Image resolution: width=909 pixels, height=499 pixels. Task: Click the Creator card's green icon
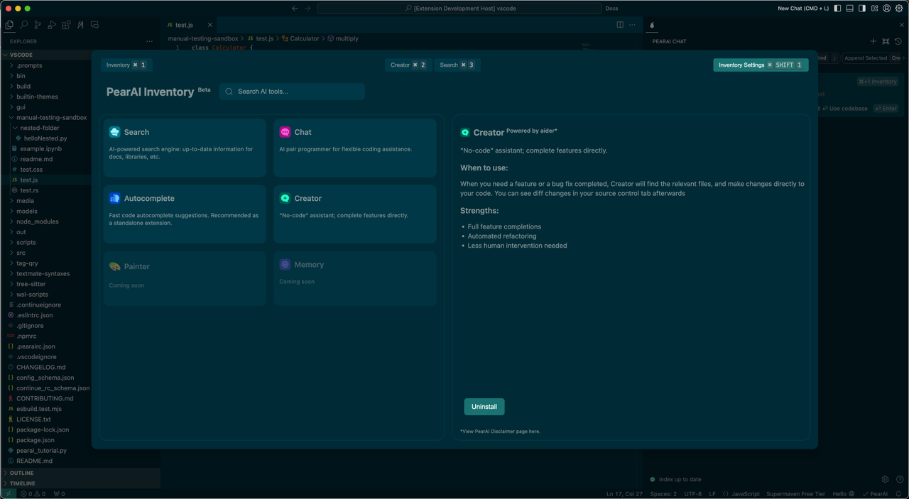[x=285, y=199]
